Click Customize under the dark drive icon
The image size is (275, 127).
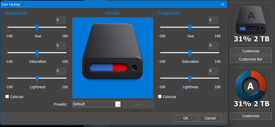tap(251, 51)
